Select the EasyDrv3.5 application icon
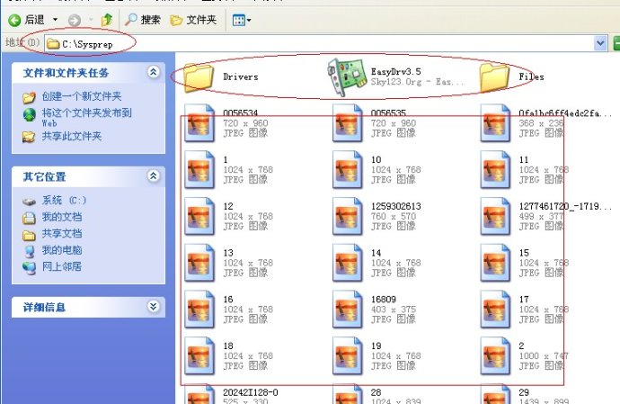This screenshot has width=620, height=404. [346, 76]
